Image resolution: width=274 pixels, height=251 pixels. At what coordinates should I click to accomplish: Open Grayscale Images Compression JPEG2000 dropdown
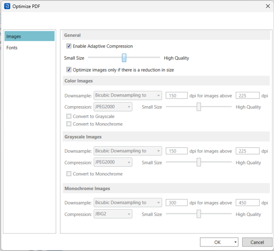tap(113, 162)
